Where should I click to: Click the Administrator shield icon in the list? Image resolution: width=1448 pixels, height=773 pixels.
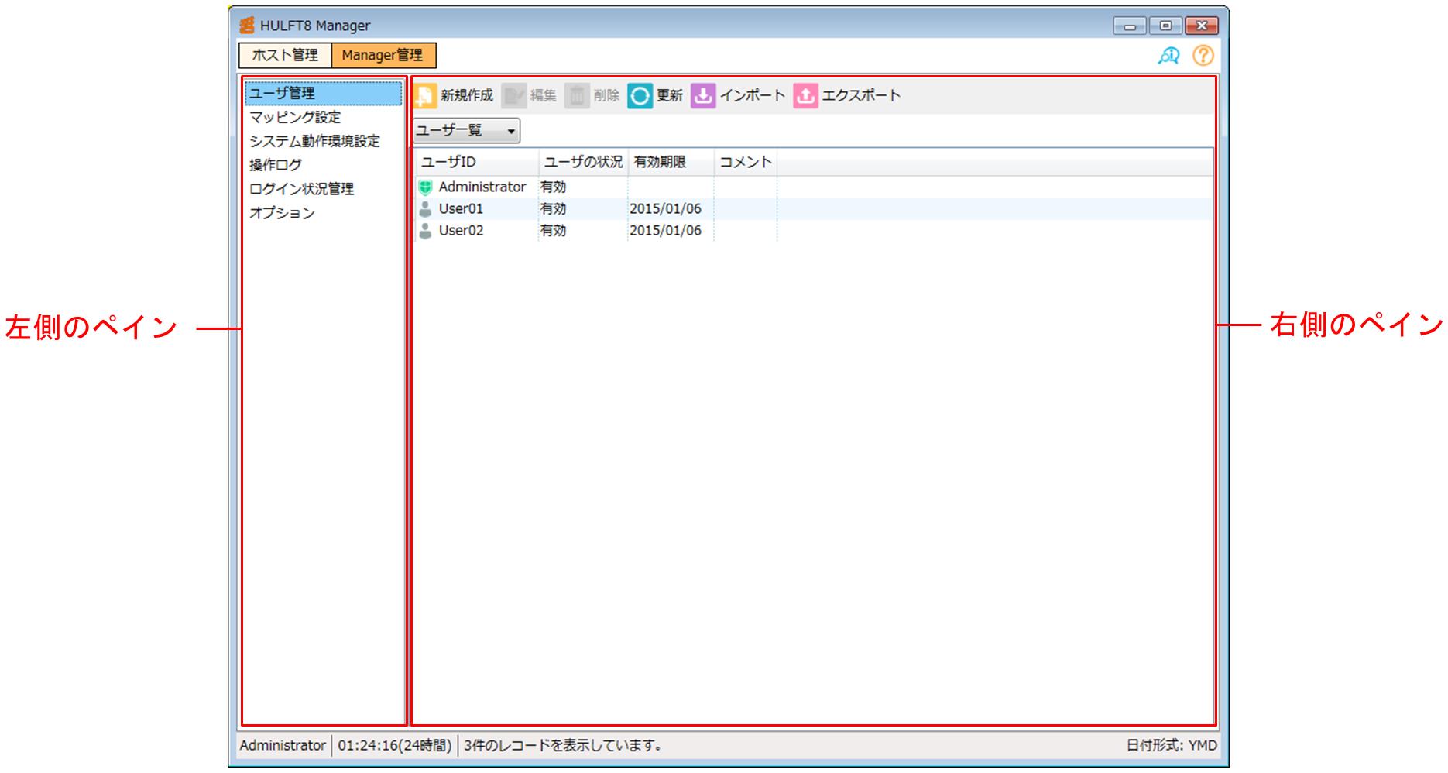(425, 187)
